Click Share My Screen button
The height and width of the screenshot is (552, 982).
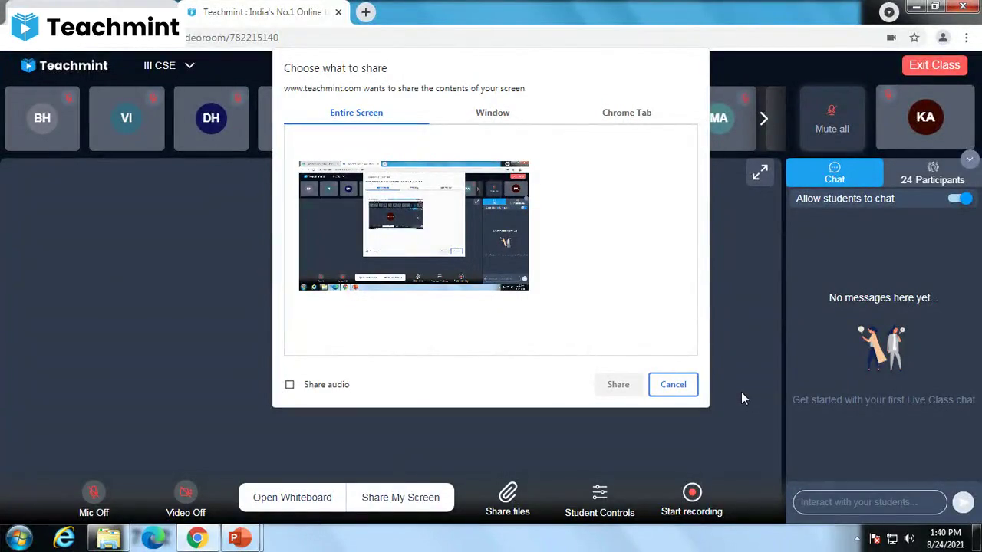tap(400, 498)
